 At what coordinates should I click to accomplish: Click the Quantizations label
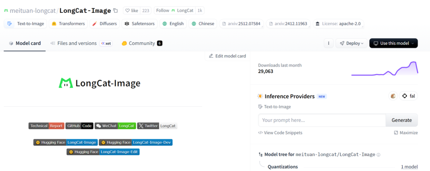click(283, 167)
